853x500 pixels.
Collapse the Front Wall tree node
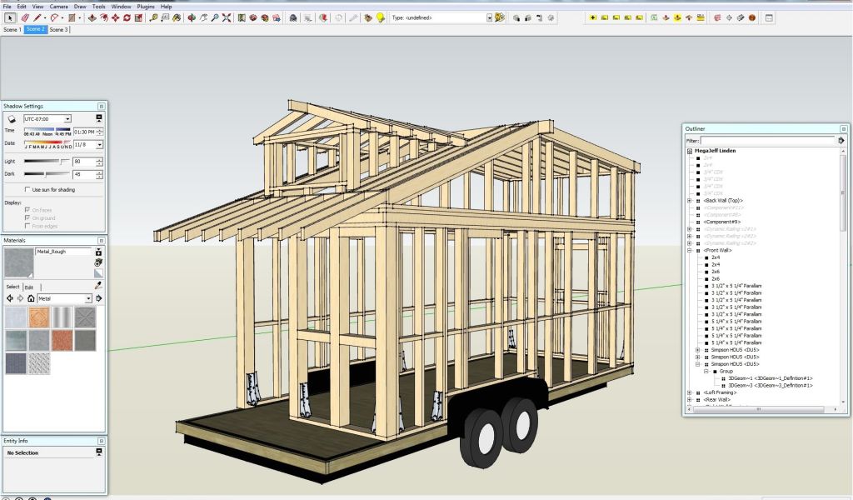[689, 250]
